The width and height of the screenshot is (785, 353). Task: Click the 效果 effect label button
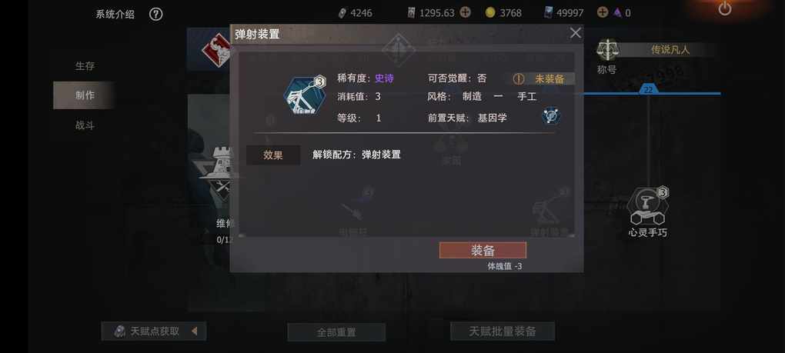[x=273, y=155]
